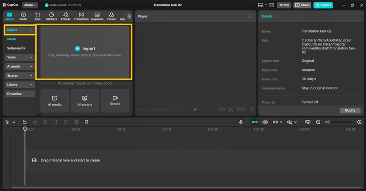Add a marker with shield icon
The image size is (366, 191).
coord(86,122)
